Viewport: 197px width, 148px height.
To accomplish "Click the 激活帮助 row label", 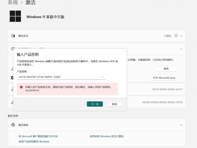I will click(23, 125).
